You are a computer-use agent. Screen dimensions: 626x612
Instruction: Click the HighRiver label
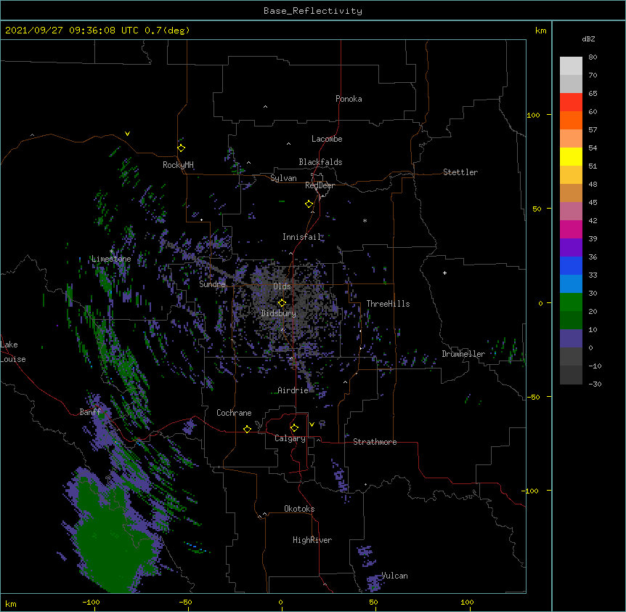312,540
